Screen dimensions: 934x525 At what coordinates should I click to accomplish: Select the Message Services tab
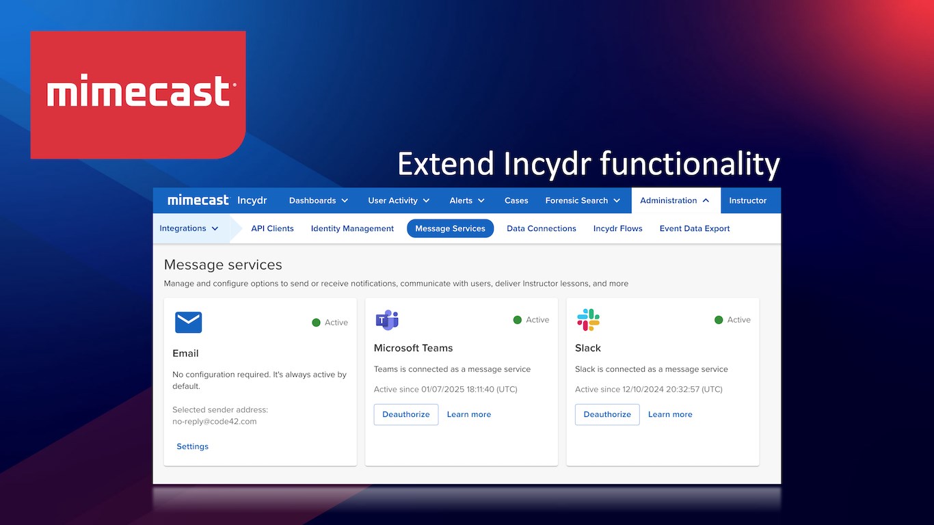(450, 228)
